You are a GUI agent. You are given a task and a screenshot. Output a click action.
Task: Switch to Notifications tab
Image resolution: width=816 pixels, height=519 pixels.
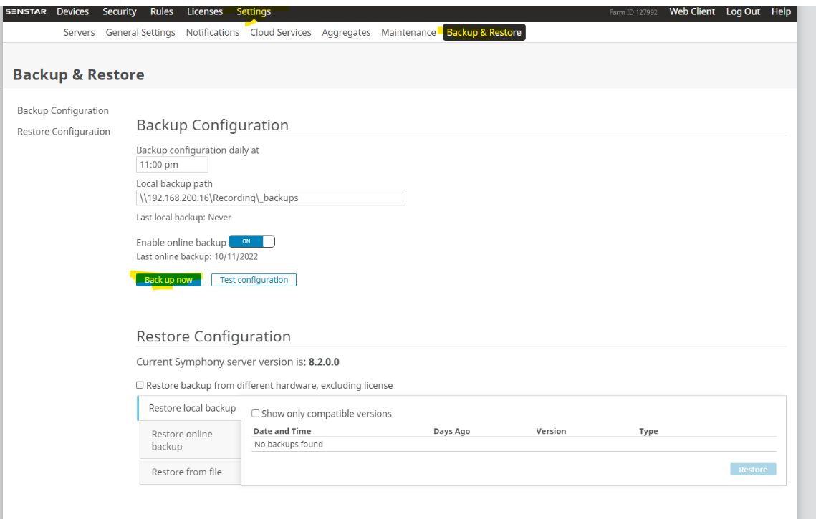point(212,32)
